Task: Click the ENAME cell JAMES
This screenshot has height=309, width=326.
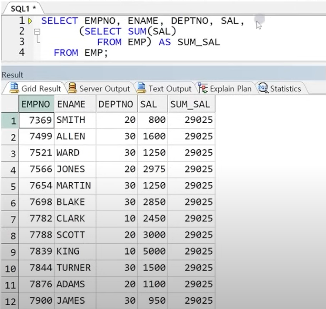Action: [75, 301]
